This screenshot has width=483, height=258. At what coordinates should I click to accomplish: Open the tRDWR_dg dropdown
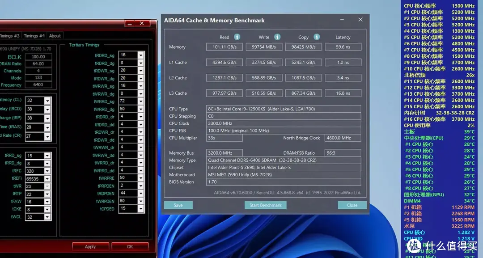141,78
